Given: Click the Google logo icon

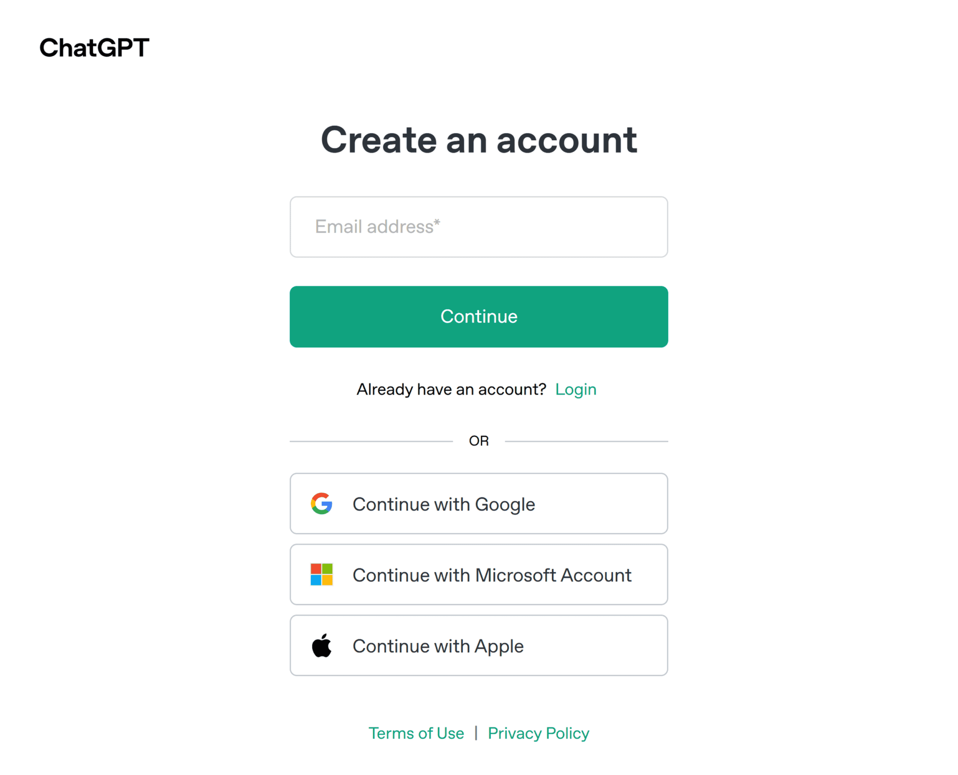Looking at the screenshot, I should click(x=321, y=504).
